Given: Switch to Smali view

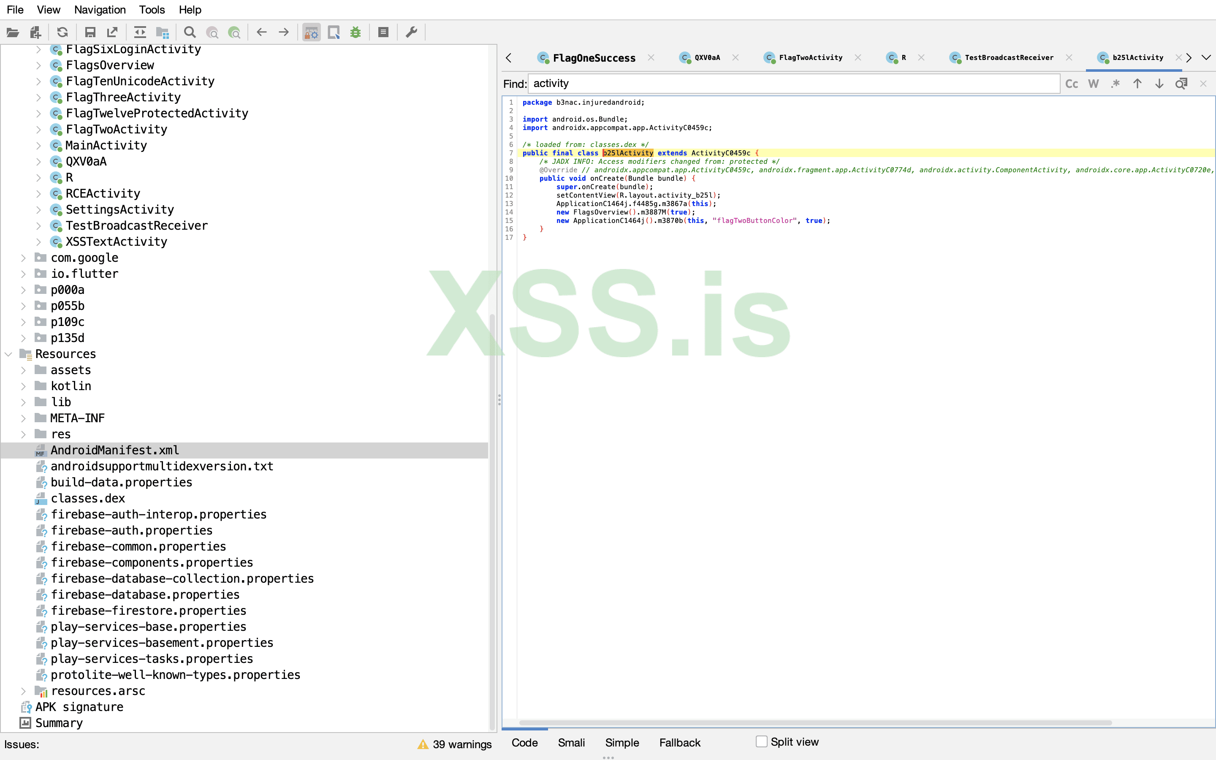Looking at the screenshot, I should [x=571, y=742].
